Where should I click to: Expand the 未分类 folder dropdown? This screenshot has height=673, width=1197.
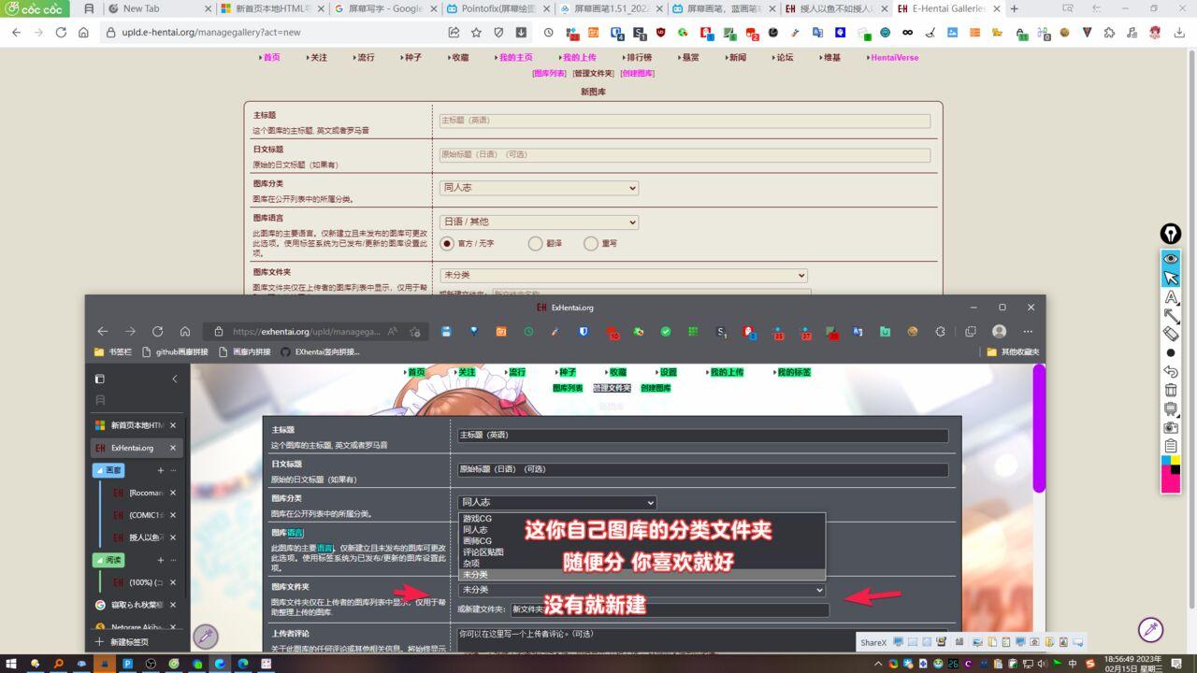tap(623, 276)
